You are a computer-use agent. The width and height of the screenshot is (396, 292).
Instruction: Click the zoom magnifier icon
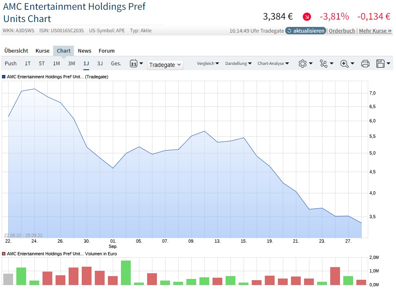click(344, 64)
